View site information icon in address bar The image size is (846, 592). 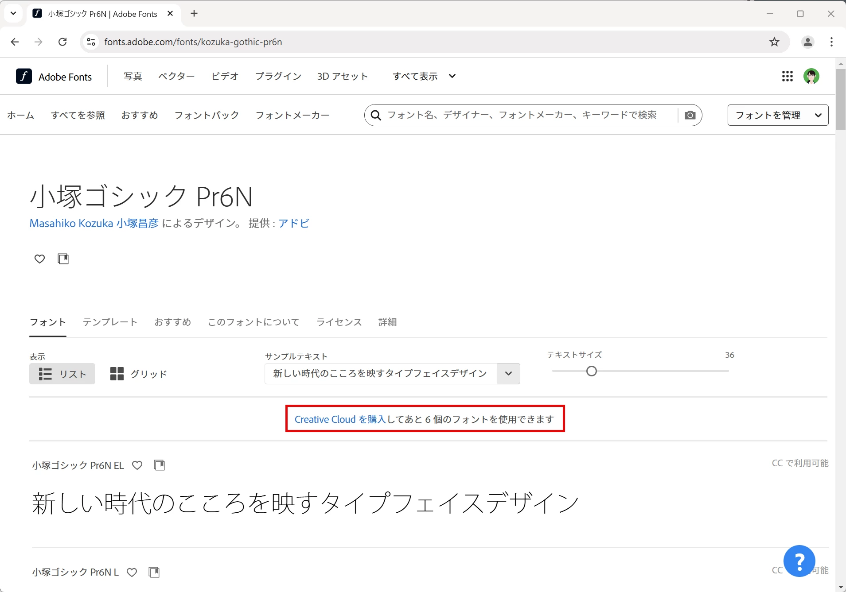91,42
